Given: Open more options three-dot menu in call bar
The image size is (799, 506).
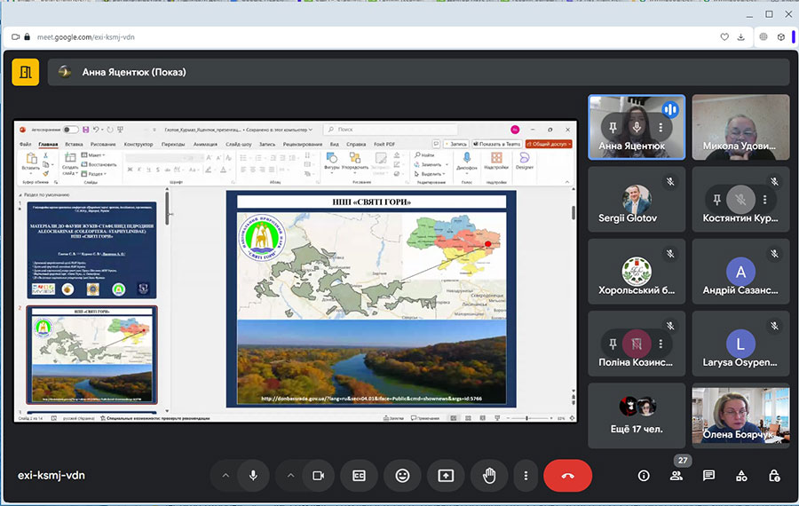Looking at the screenshot, I should pos(526,476).
